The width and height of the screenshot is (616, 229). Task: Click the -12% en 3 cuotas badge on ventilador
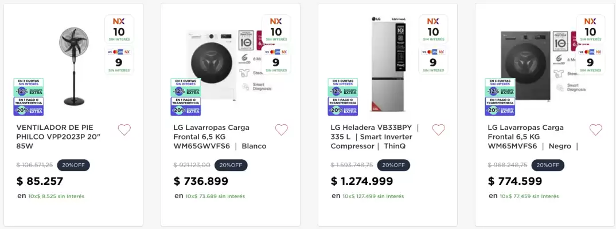[29, 88]
